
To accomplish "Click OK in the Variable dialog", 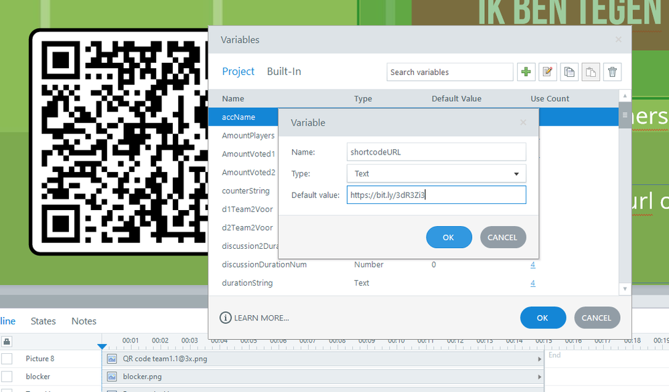I will pyautogui.click(x=449, y=237).
